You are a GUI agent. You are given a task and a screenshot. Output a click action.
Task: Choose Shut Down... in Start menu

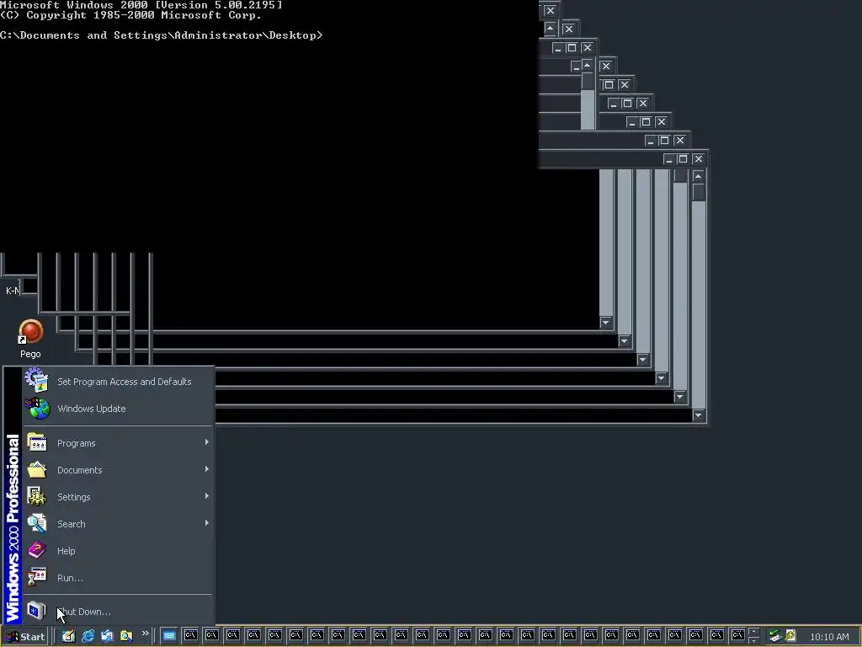(x=117, y=612)
